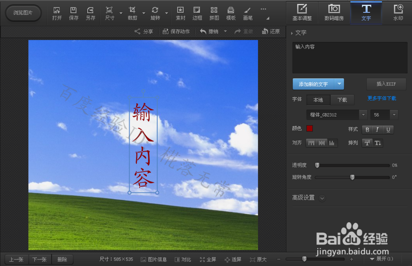The image size is (412, 266).
Task: Select the 本地 local fonts tab
Action: tap(318, 100)
